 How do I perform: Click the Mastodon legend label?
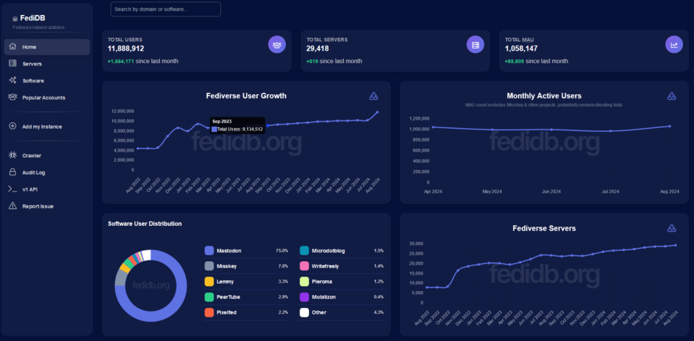[x=229, y=250]
